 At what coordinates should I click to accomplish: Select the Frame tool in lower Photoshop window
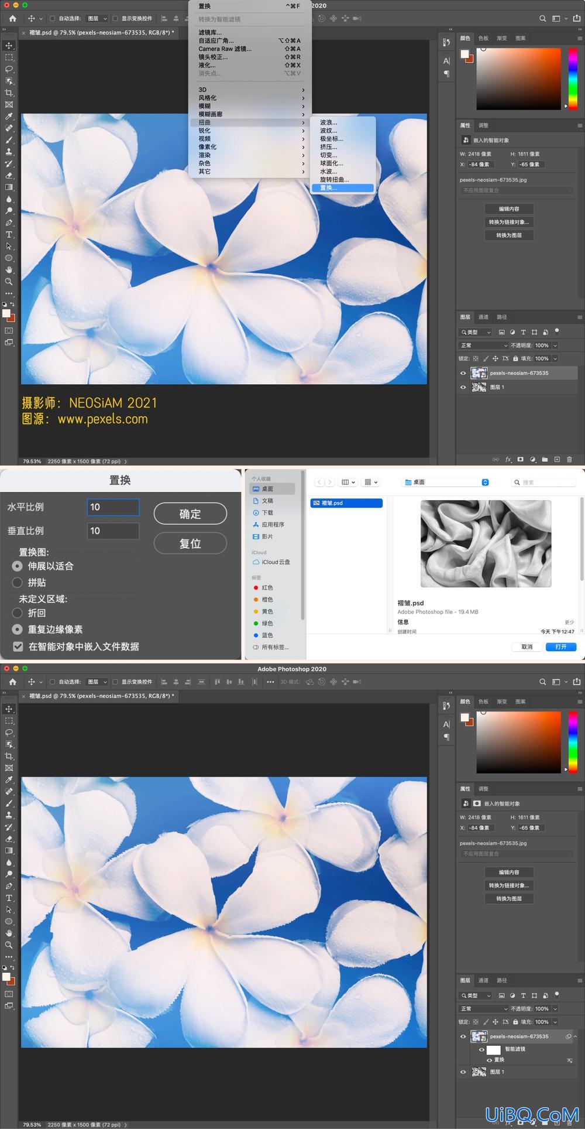pos(9,768)
